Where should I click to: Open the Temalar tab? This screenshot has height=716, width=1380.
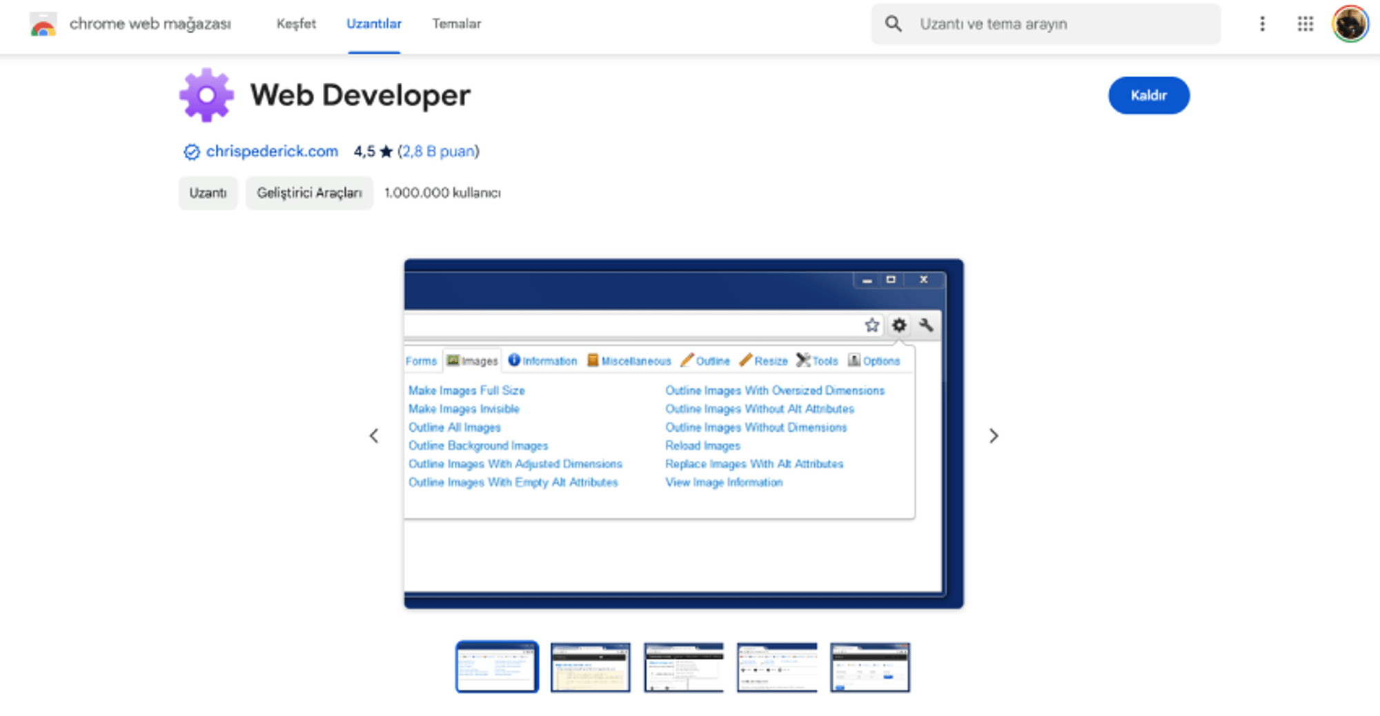(456, 24)
